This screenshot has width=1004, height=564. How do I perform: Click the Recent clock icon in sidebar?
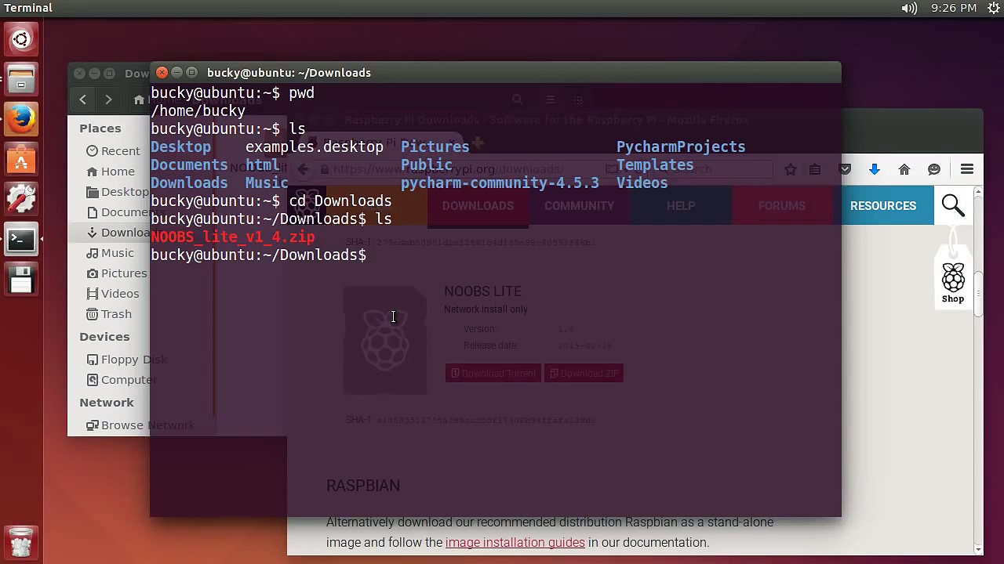point(93,151)
